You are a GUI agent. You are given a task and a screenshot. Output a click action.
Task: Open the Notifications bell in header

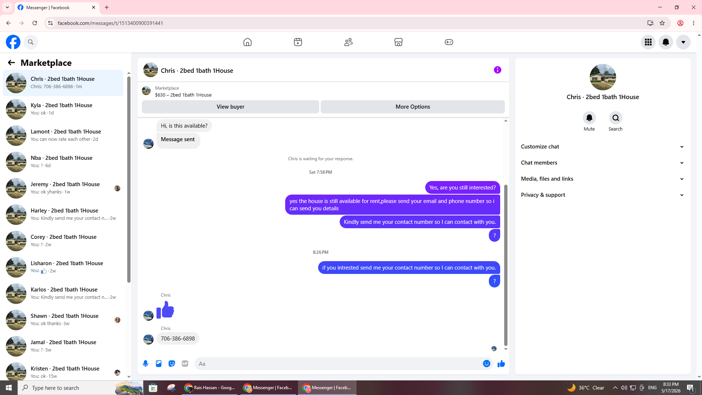pyautogui.click(x=666, y=42)
